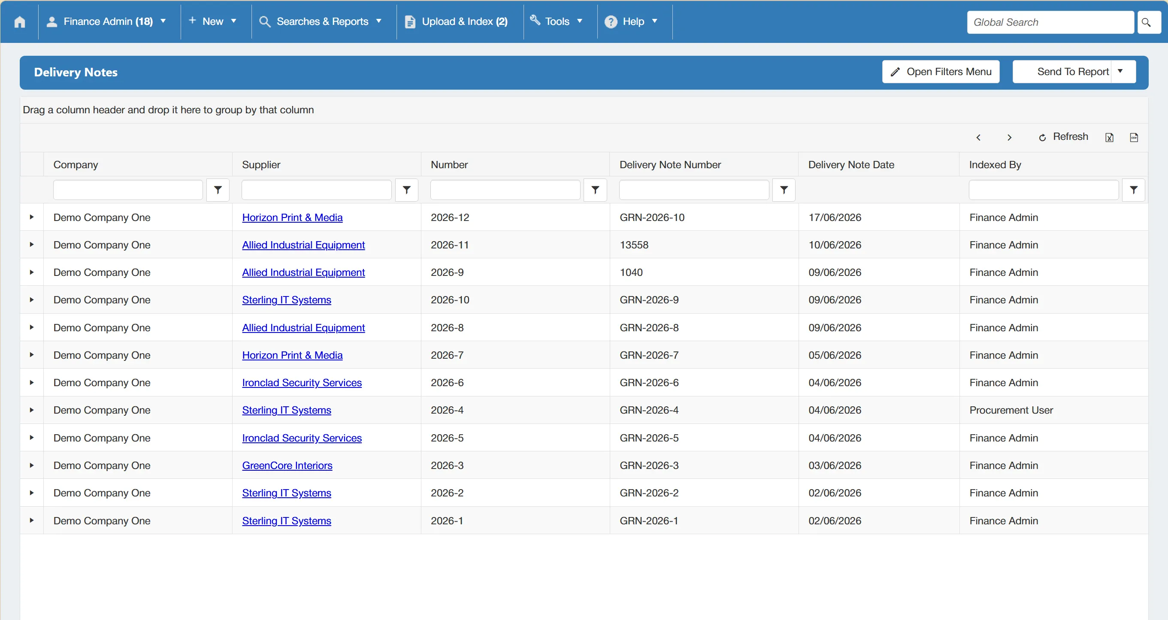
Task: Open Filters Menu button
Action: 941,72
